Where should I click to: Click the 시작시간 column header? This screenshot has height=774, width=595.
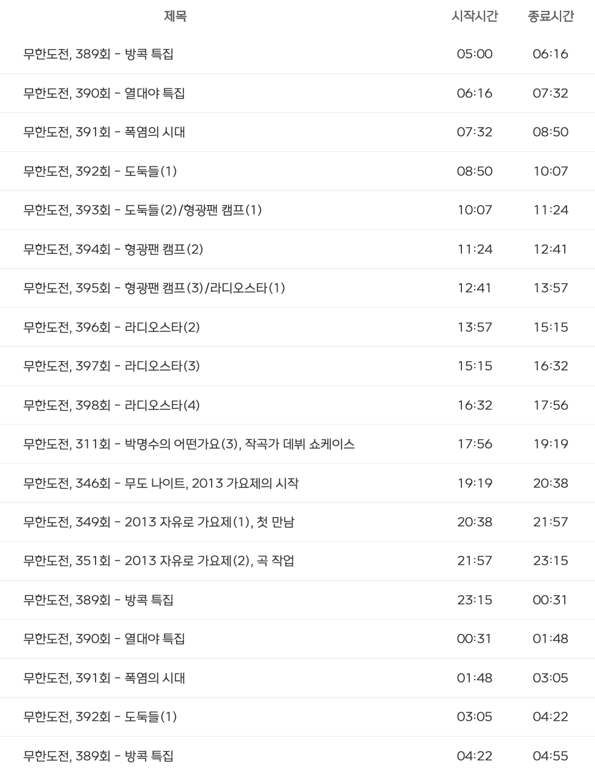pyautogui.click(x=475, y=16)
